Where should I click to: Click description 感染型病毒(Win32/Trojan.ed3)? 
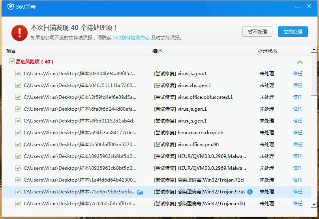click(x=211, y=203)
